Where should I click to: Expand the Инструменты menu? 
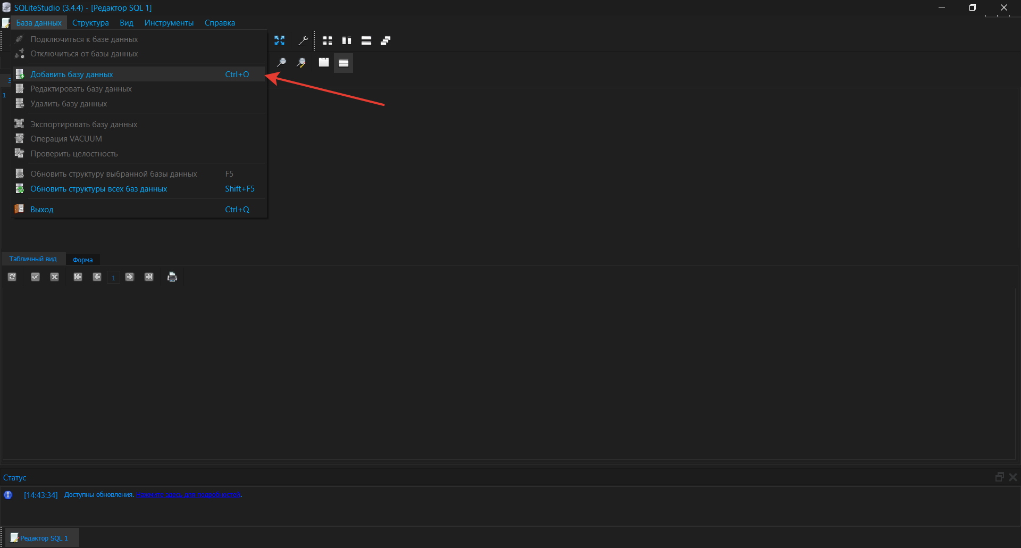pyautogui.click(x=169, y=23)
